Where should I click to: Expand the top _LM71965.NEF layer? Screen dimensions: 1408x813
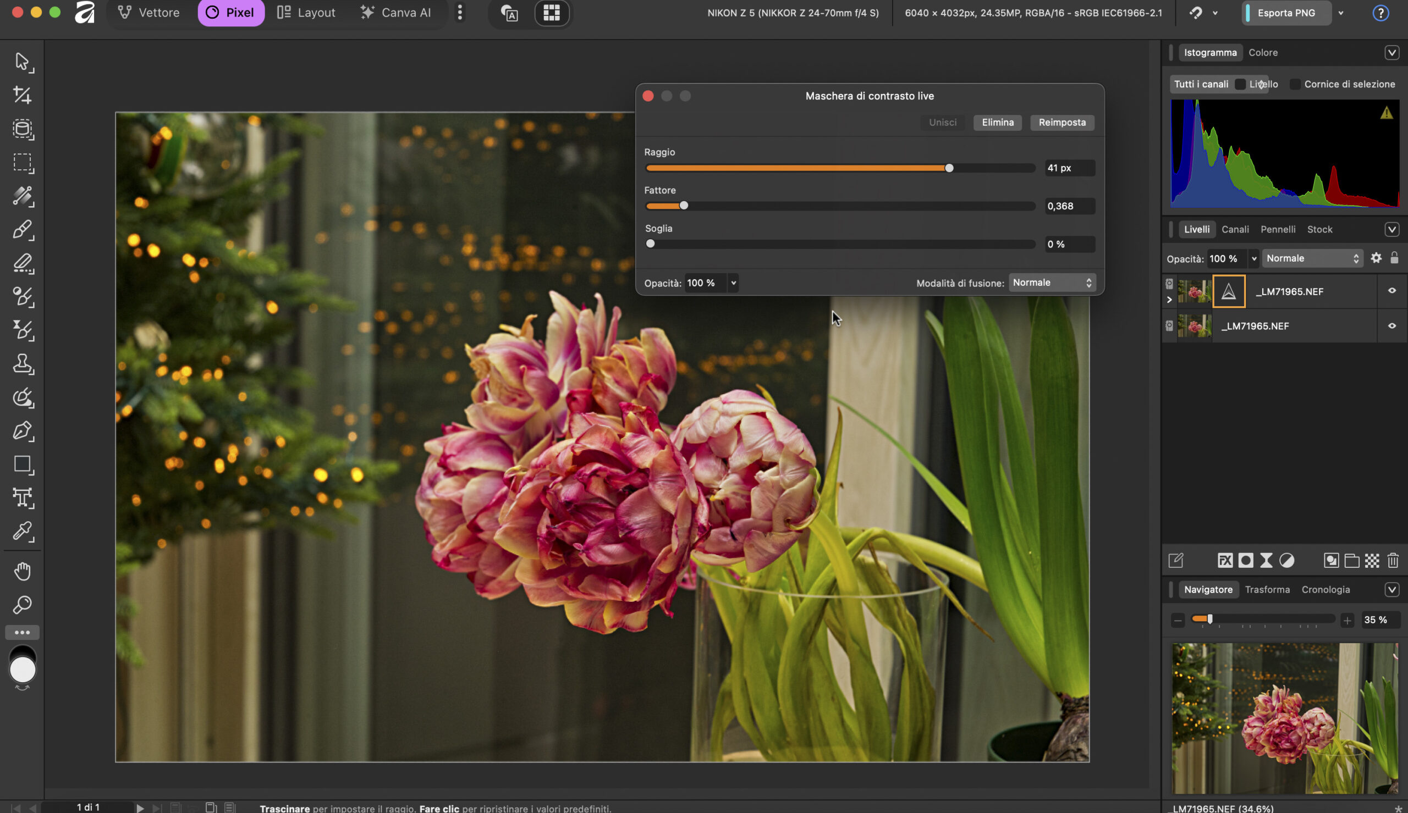(x=1169, y=300)
